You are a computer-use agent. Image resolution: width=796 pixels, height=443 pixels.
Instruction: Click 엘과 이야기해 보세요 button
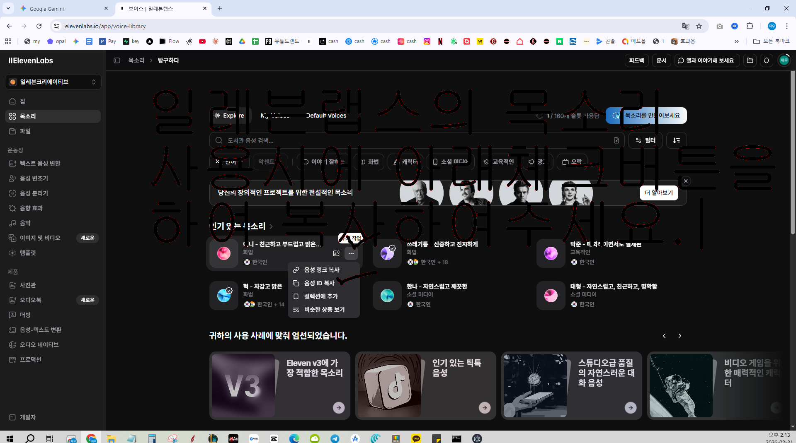(707, 60)
